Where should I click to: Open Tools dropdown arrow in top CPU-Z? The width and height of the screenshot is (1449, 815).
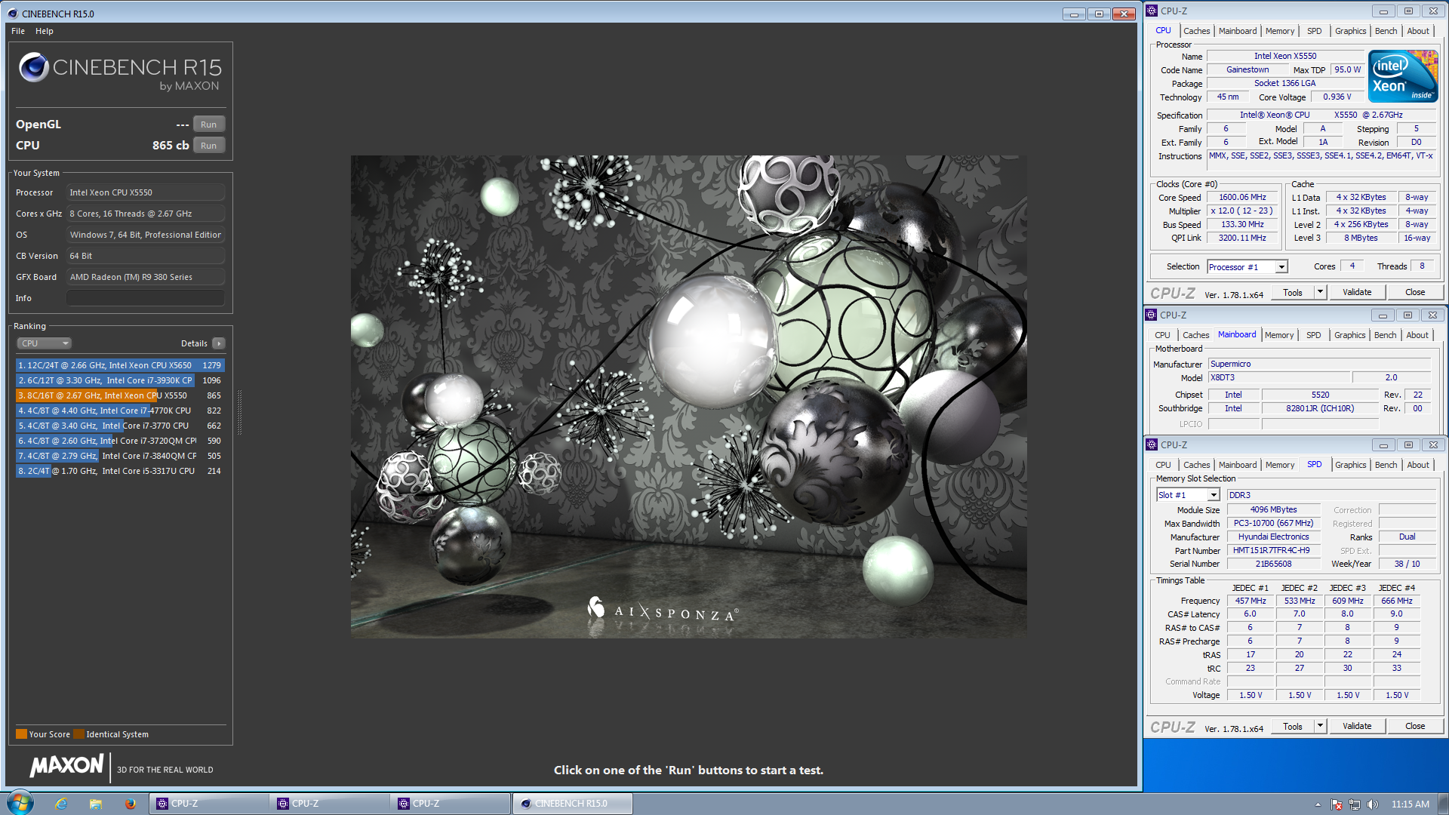click(x=1320, y=293)
